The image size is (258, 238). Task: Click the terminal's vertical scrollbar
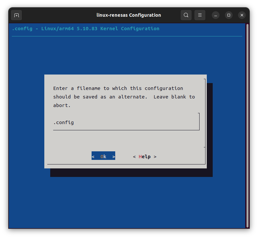coord(247,125)
